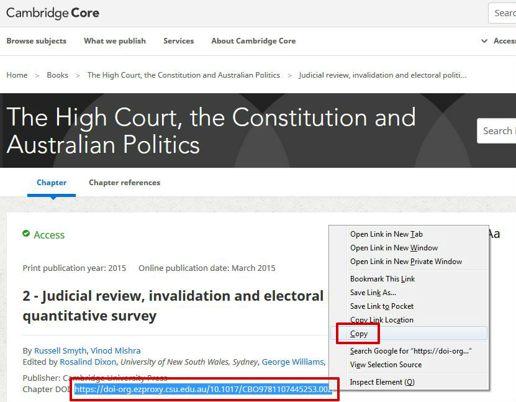The width and height of the screenshot is (516, 402).
Task: Click the green Access checkmark icon
Action: (26, 234)
